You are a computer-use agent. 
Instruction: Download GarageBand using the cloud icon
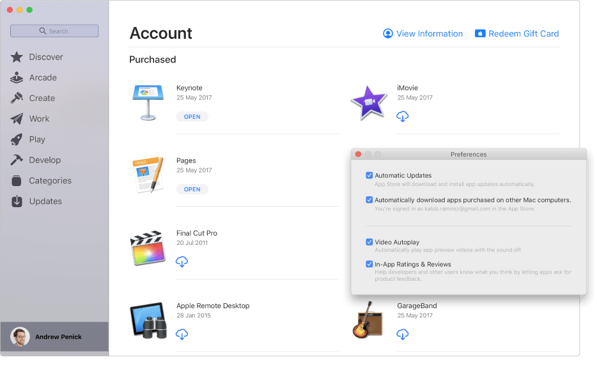[403, 334]
